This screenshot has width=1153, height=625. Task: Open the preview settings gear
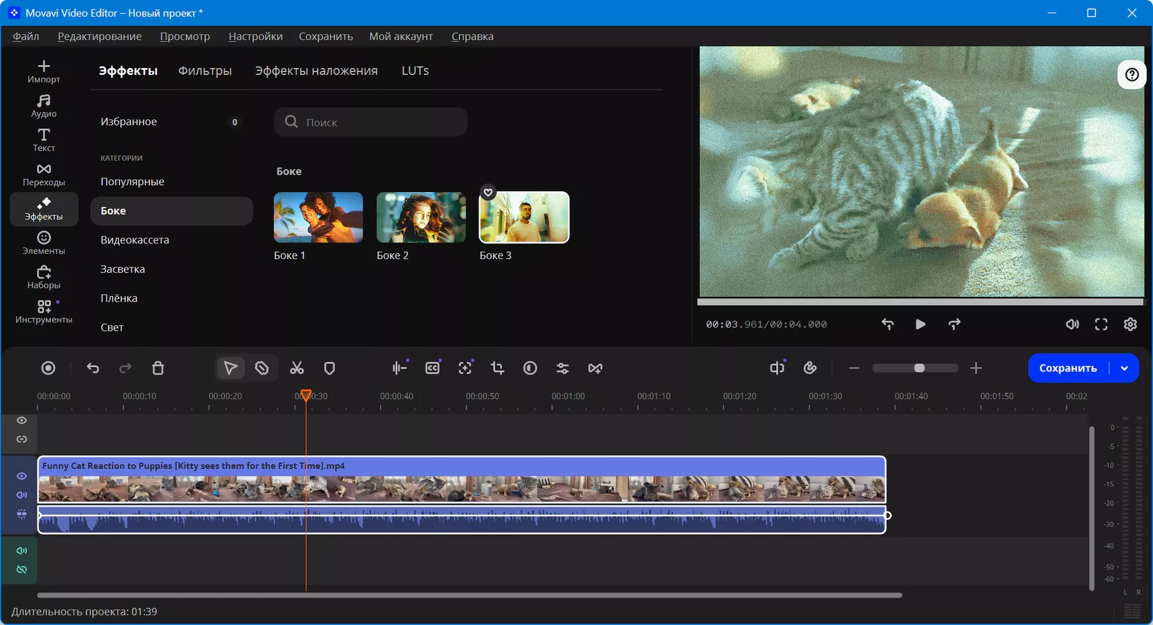[1130, 324]
